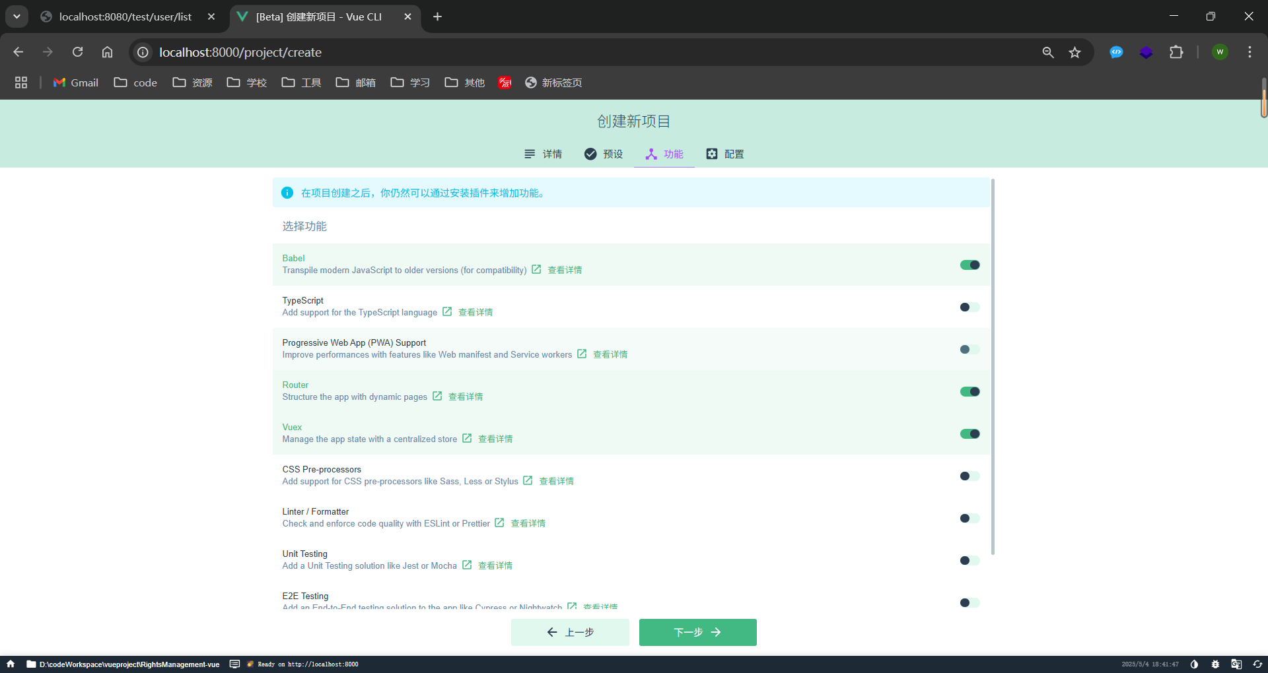Click the 上一步 previous button

pyautogui.click(x=570, y=632)
